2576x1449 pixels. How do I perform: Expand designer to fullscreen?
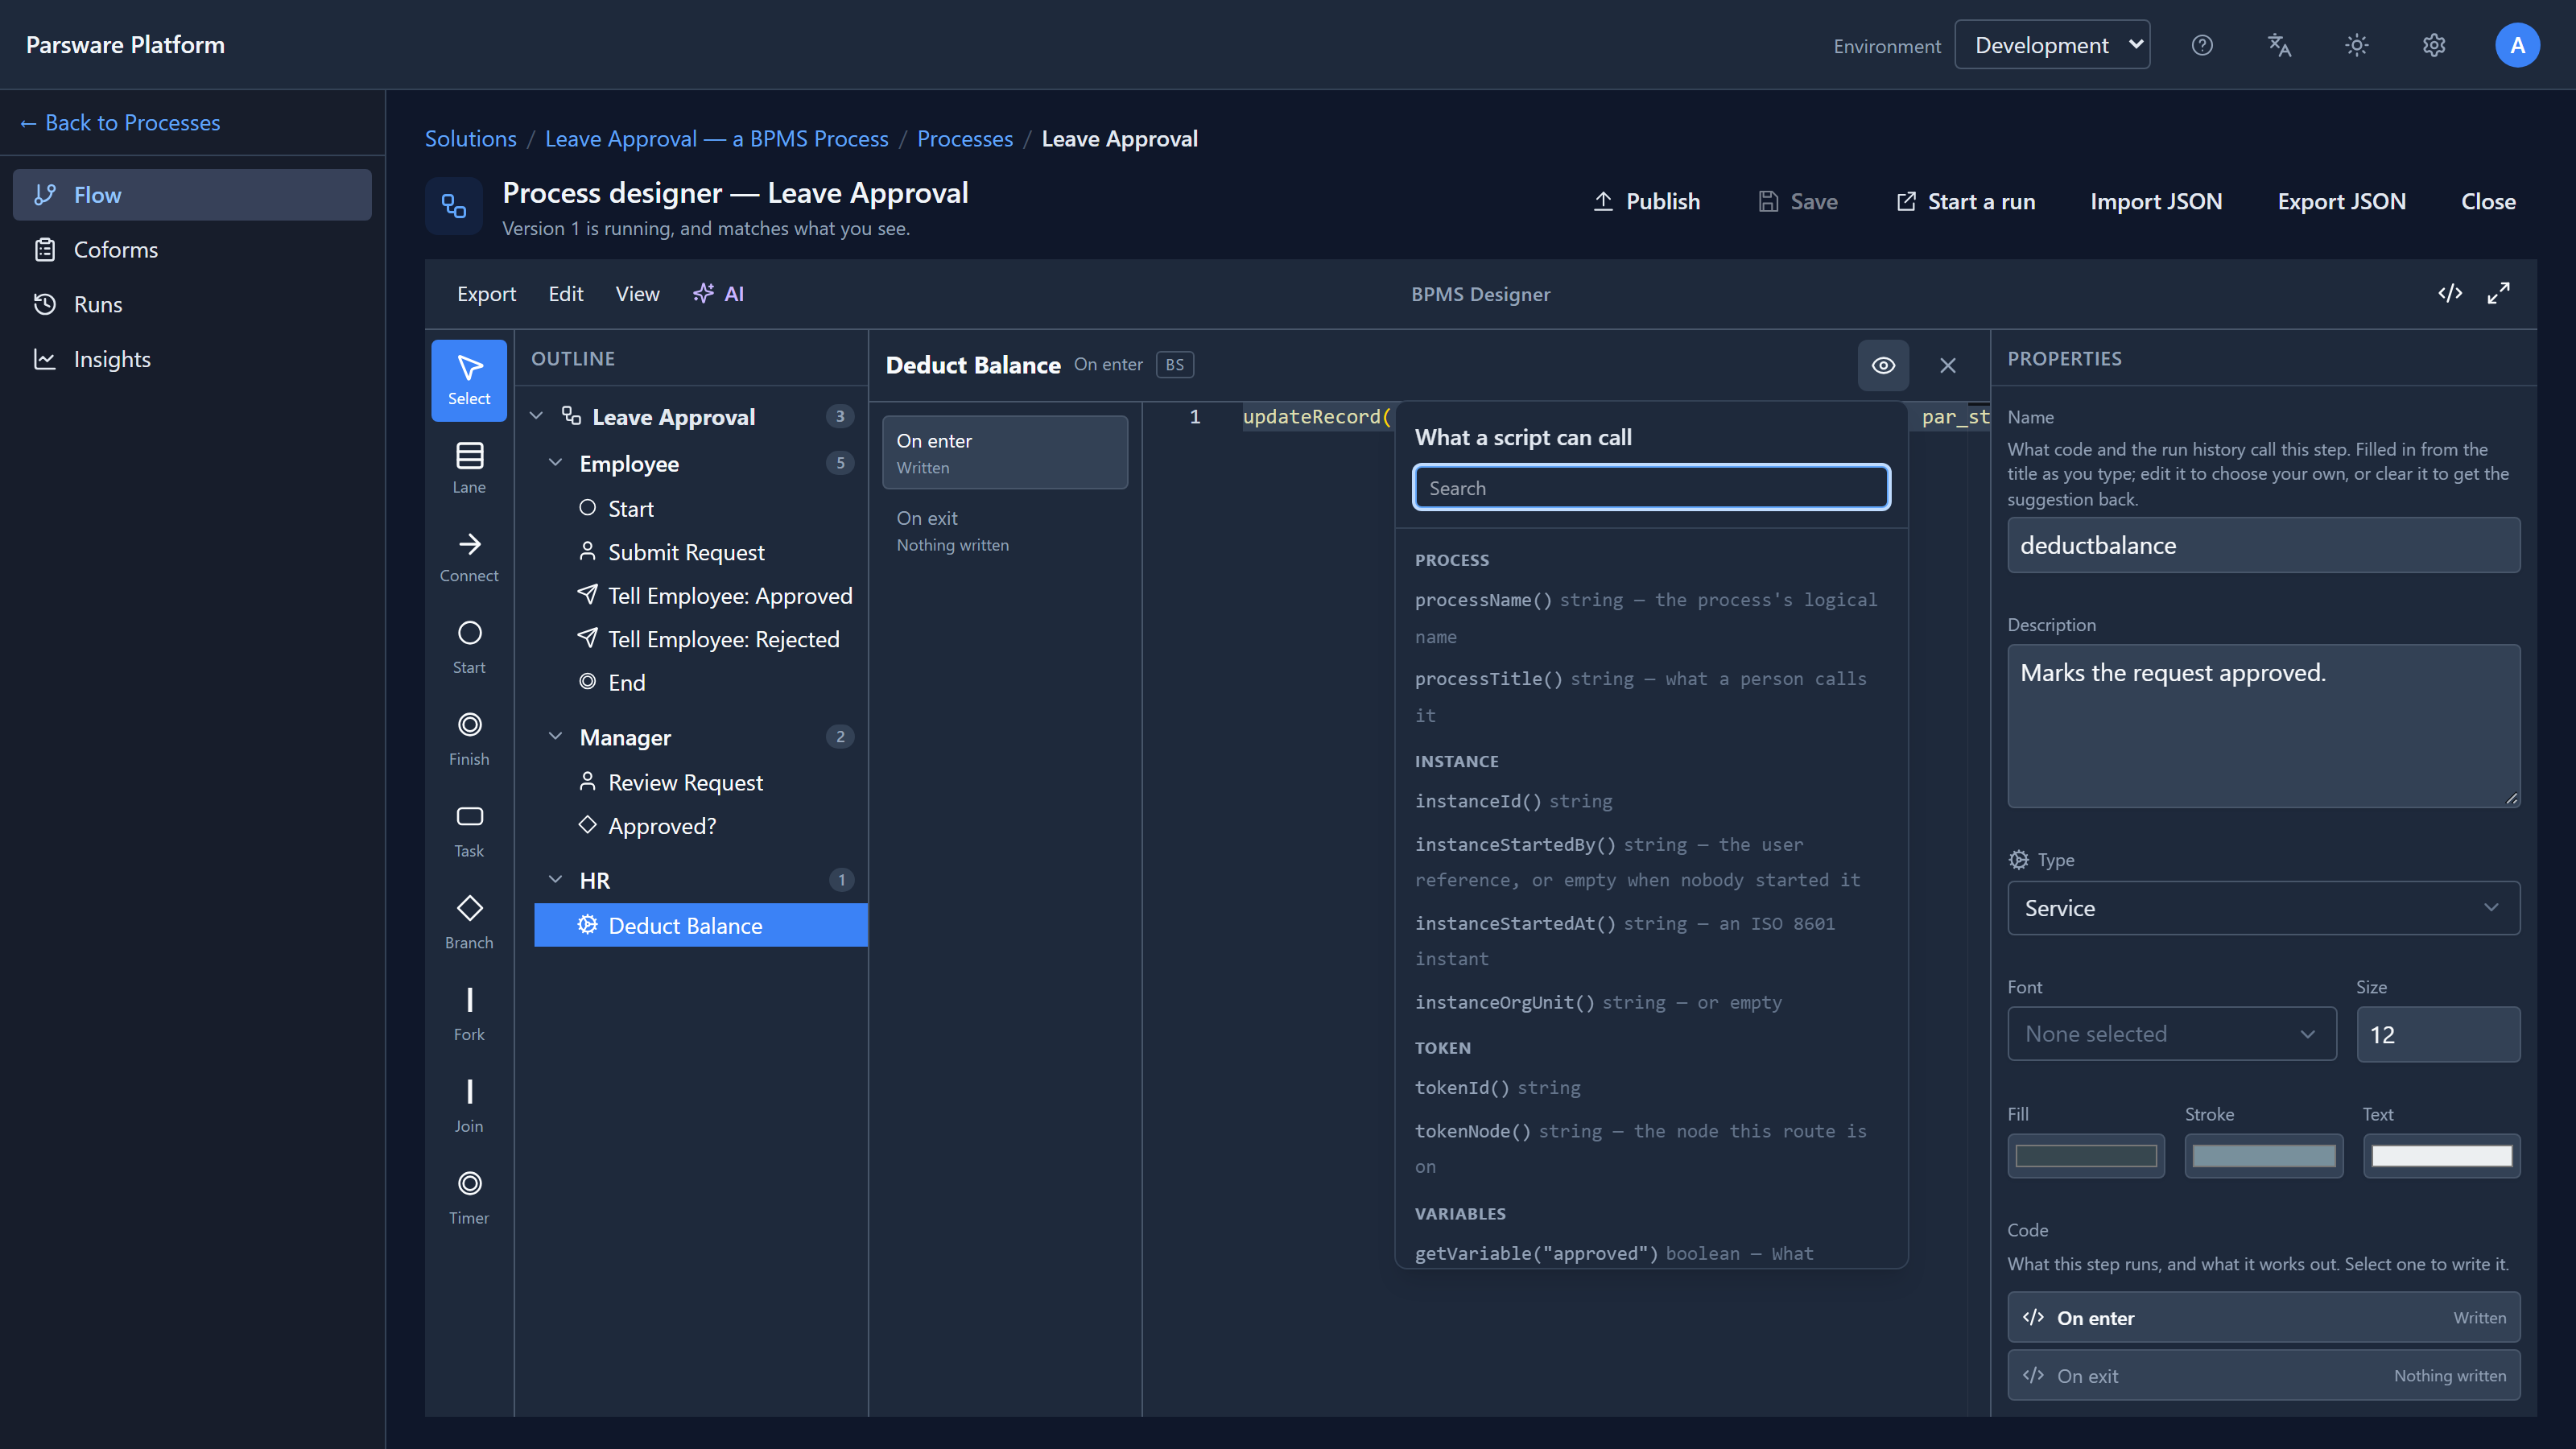point(2498,293)
